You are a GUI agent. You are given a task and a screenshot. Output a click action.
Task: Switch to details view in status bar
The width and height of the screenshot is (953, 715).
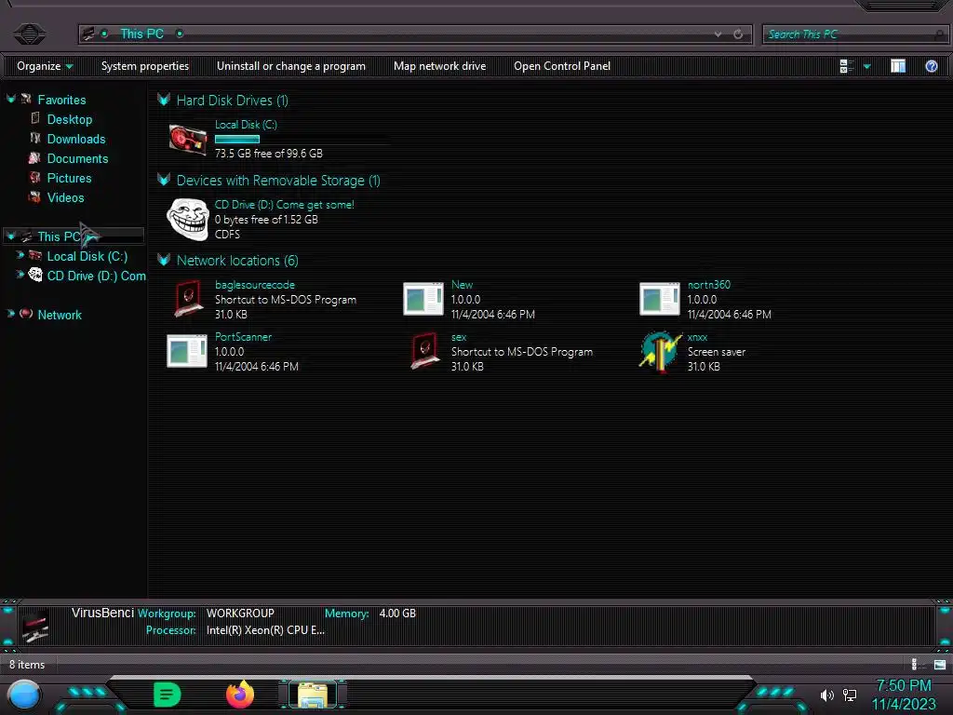(x=916, y=665)
